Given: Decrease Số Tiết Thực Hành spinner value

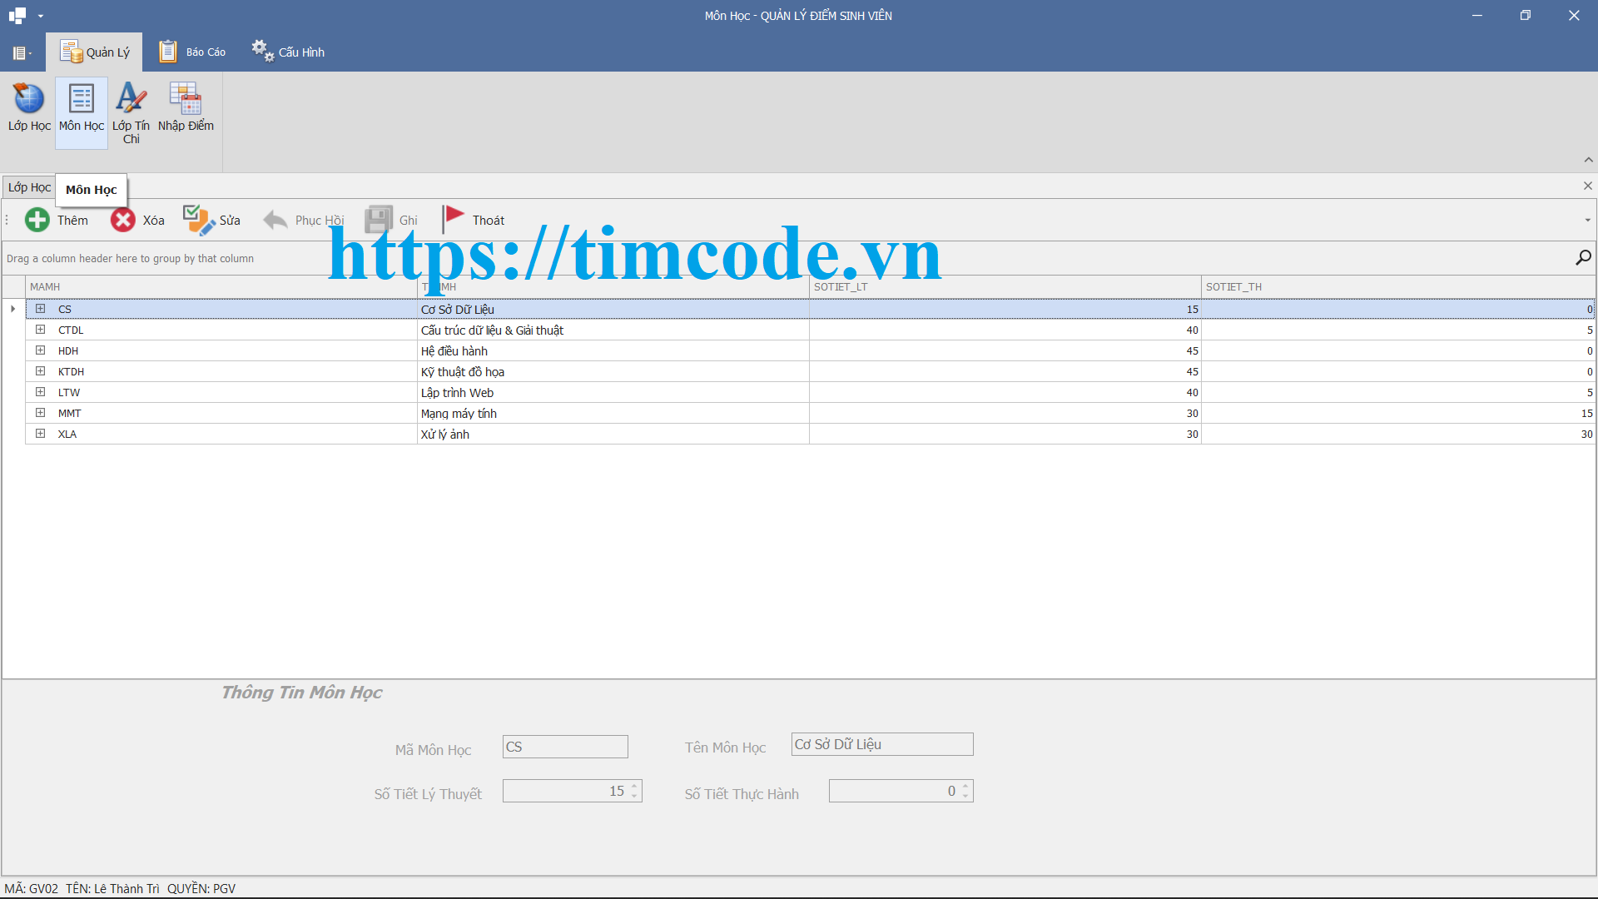Looking at the screenshot, I should tap(965, 796).
